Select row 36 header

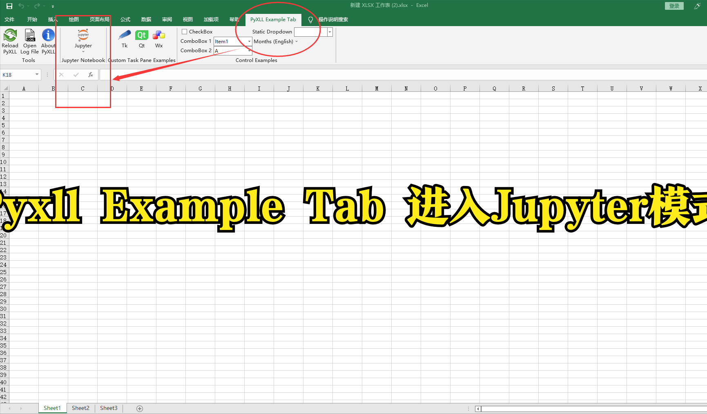[x=4, y=353]
